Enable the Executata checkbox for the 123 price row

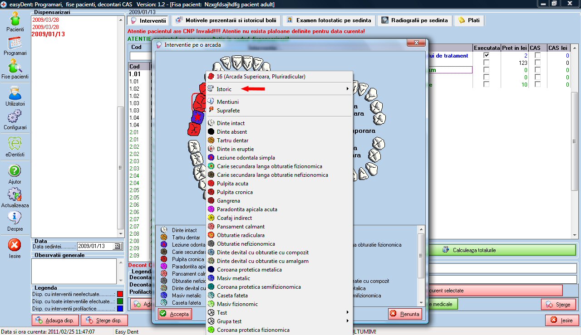(x=487, y=63)
